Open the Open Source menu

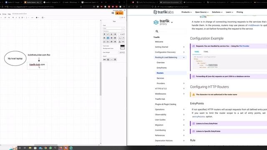point(202,12)
